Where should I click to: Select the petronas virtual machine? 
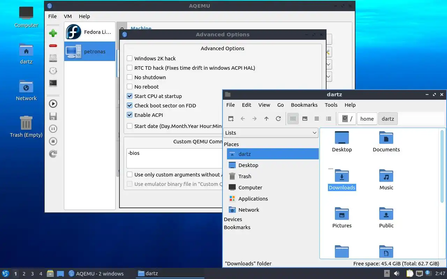point(90,52)
